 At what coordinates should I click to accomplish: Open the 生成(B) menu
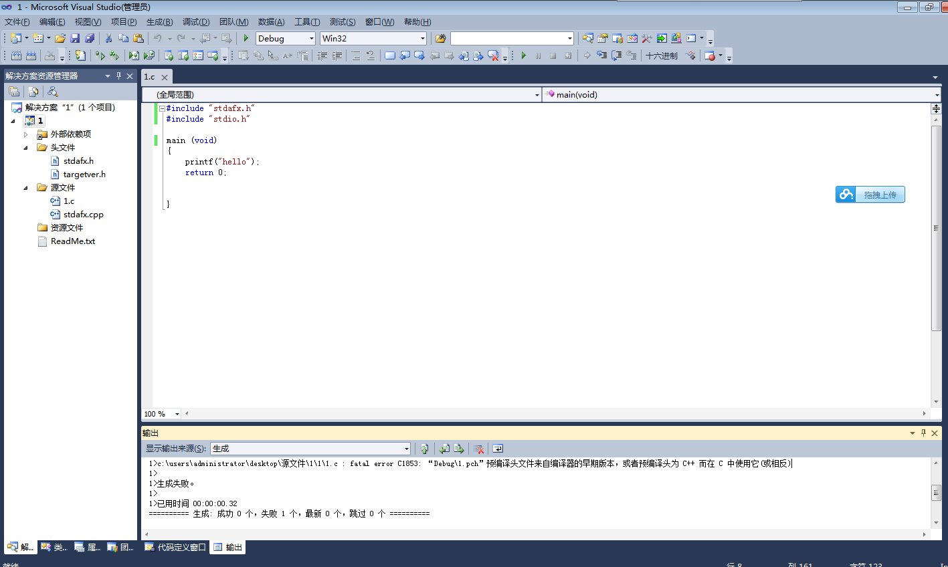159,22
